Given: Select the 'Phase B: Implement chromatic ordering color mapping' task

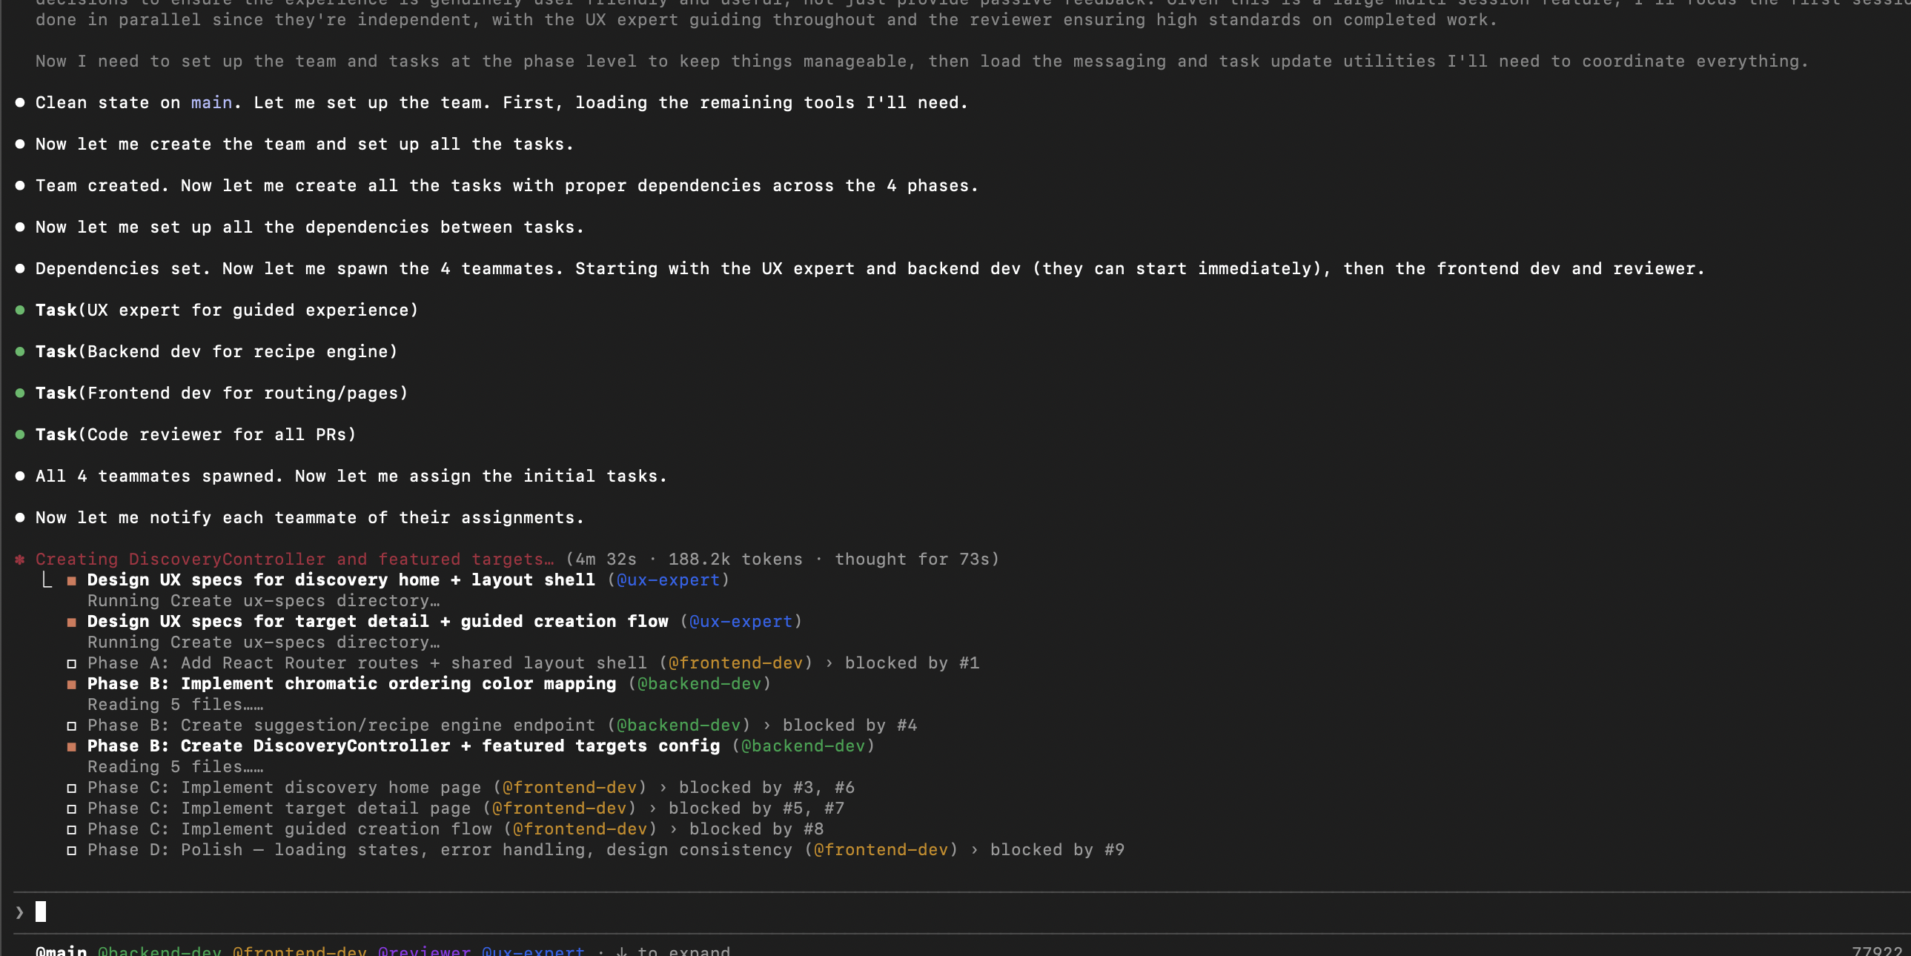Looking at the screenshot, I should click(x=351, y=684).
